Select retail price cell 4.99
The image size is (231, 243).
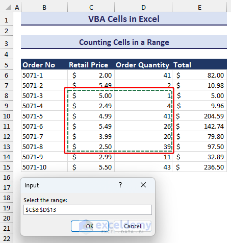[91, 116]
